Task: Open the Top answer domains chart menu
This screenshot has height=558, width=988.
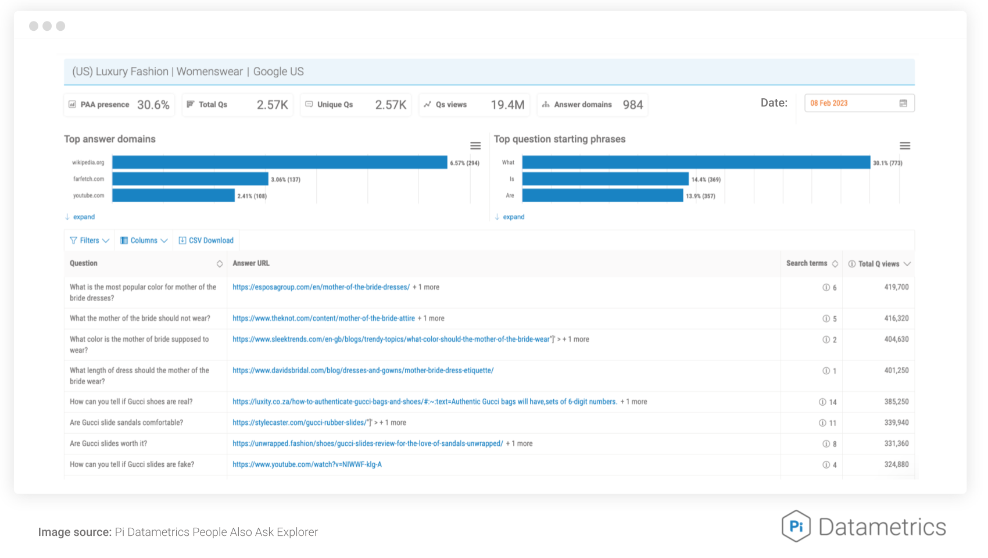Action: pyautogui.click(x=475, y=146)
